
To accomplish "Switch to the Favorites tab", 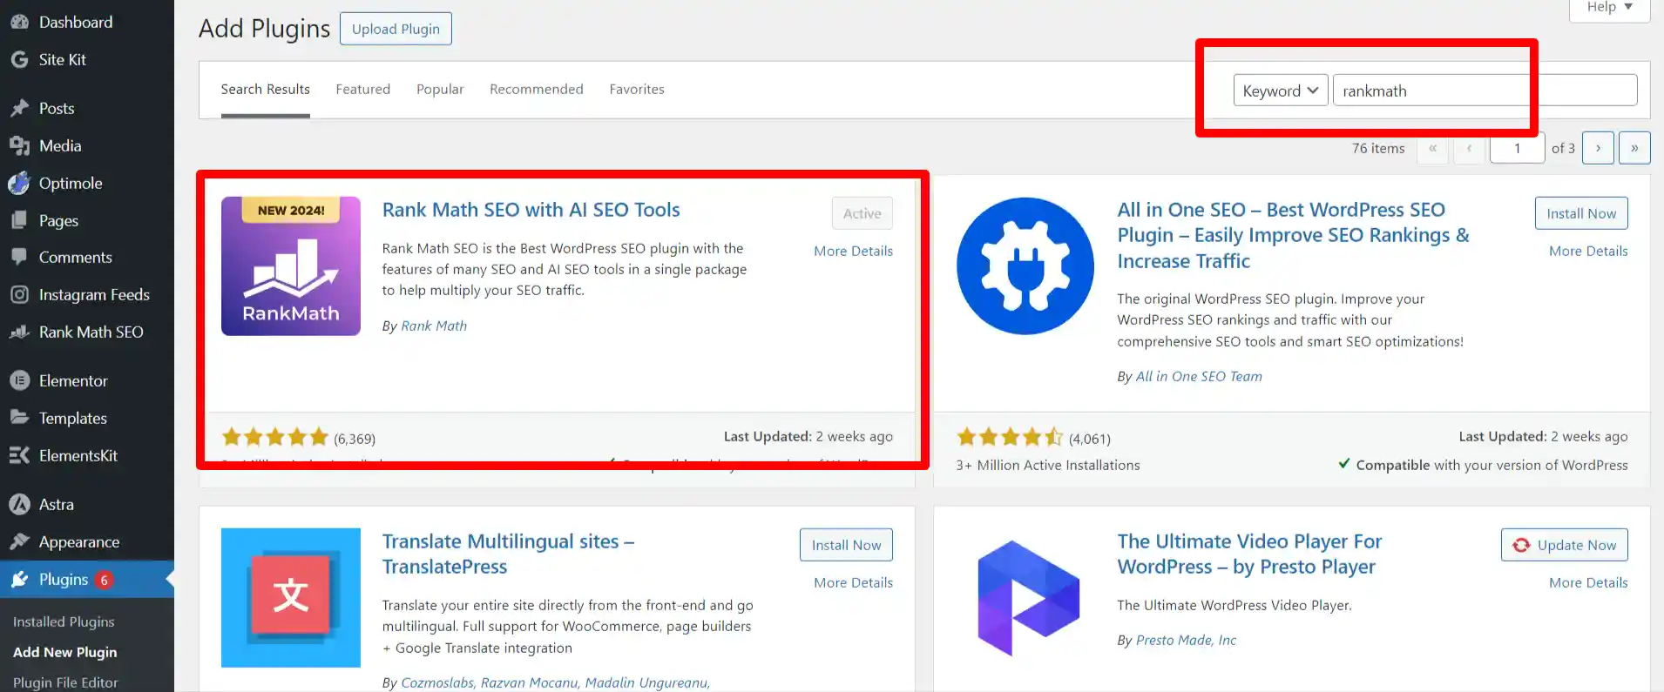I will (637, 89).
